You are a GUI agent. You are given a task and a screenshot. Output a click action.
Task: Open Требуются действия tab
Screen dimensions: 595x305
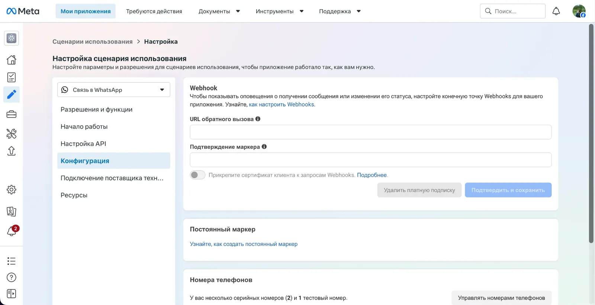click(154, 11)
